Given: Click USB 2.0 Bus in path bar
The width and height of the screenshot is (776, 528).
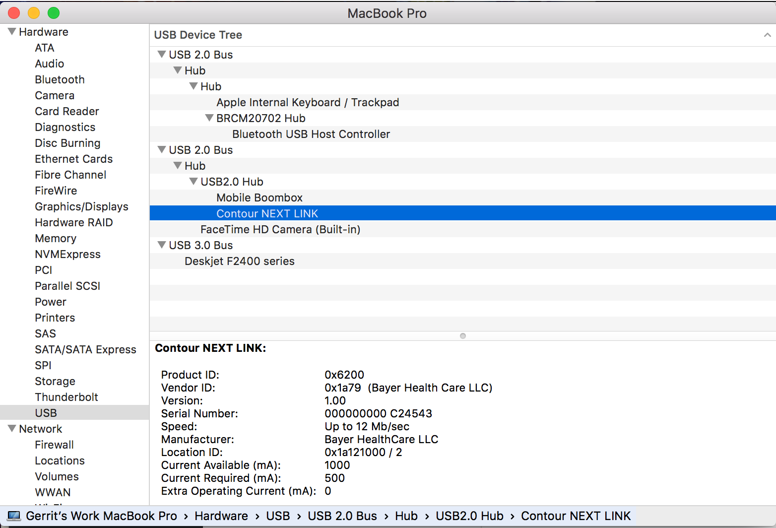Looking at the screenshot, I should pos(342,516).
